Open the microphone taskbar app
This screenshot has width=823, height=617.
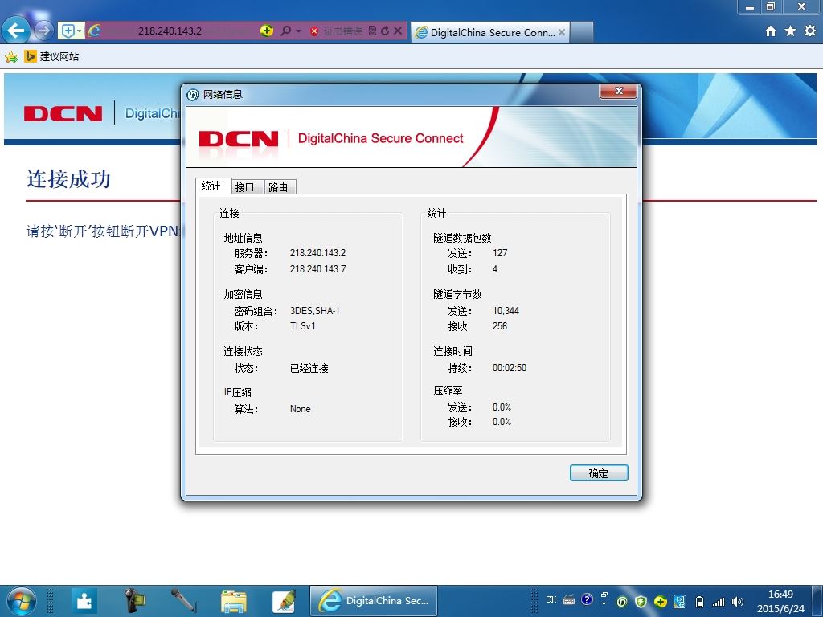point(184,601)
